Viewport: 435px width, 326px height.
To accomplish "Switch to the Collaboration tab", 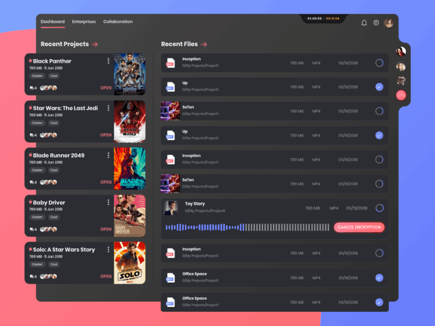I will (x=118, y=22).
